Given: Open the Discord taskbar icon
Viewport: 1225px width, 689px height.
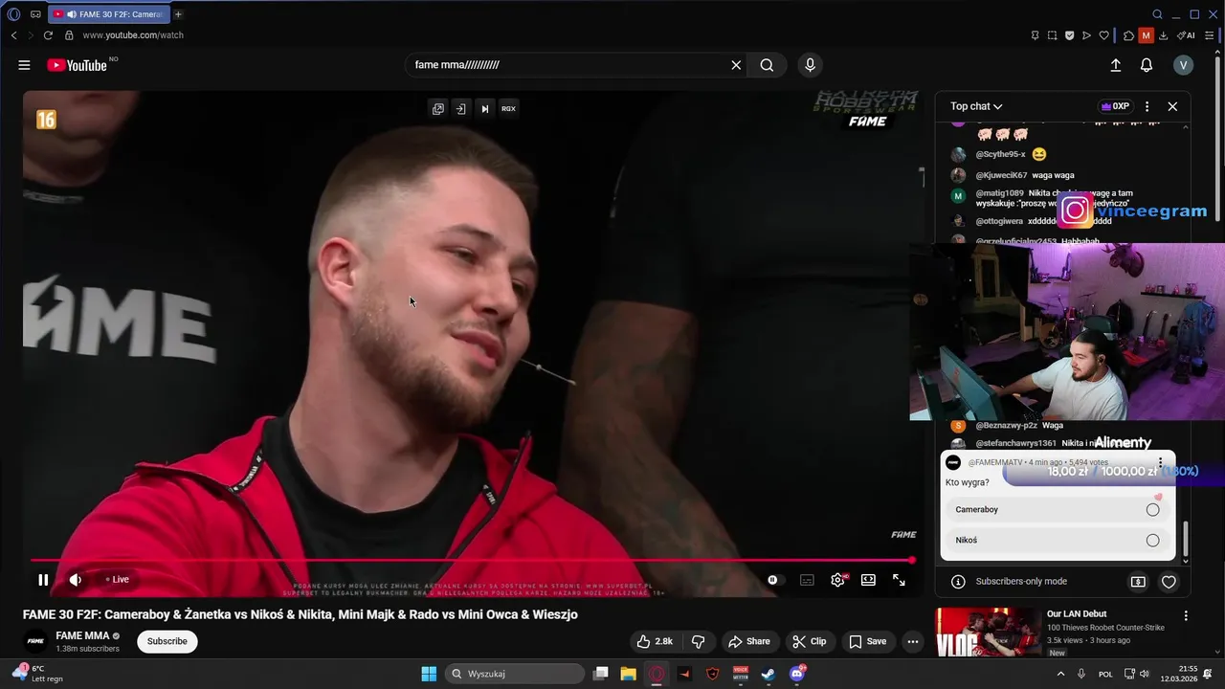Looking at the screenshot, I should tap(796, 674).
